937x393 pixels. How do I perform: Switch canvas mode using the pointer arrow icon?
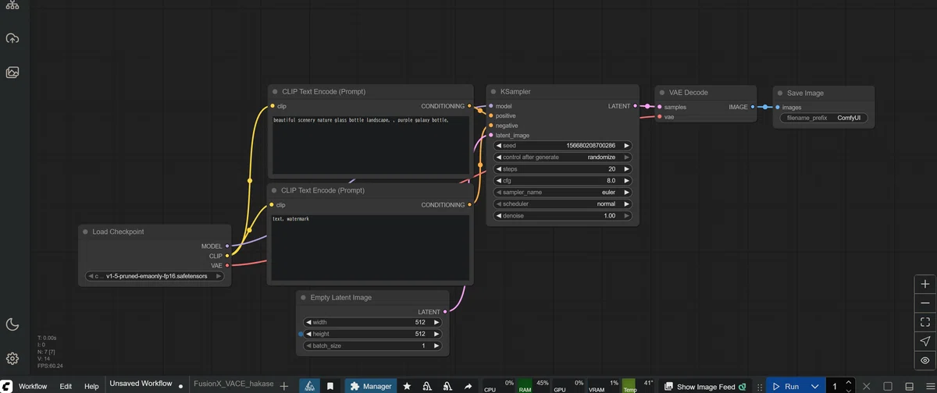tap(925, 342)
